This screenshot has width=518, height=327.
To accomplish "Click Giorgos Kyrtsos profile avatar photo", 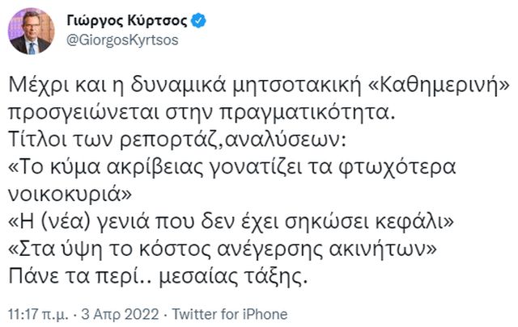I will click(x=32, y=31).
